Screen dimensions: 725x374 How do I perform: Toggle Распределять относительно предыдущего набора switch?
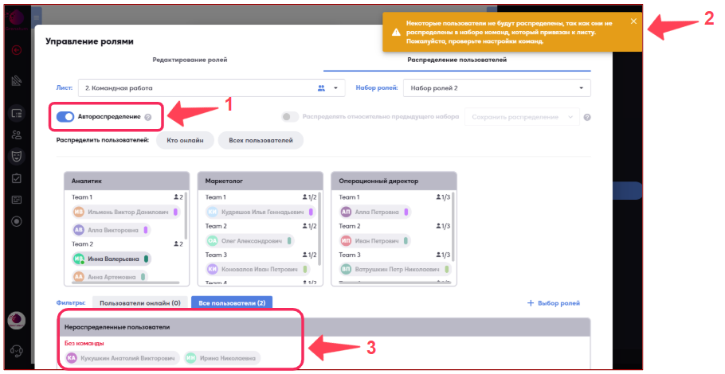(x=290, y=117)
